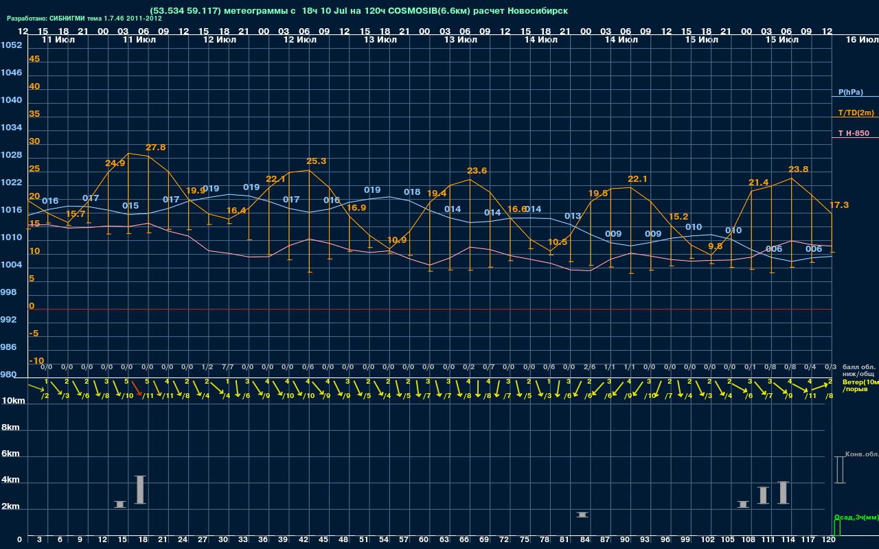Click the small convective cloud bar above hour 15

(x=120, y=504)
